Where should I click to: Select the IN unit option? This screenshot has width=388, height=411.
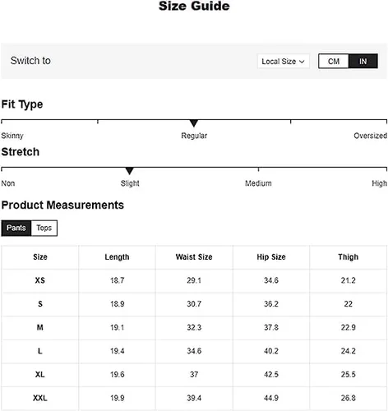pos(363,61)
